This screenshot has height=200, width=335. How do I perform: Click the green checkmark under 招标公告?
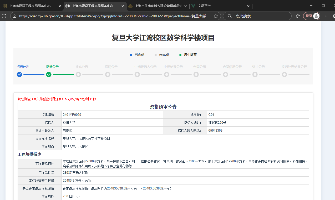pyautogui.click(x=49, y=74)
